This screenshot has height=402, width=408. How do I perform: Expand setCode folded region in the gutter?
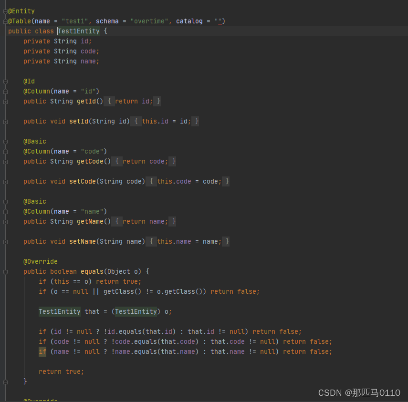pyautogui.click(x=5, y=181)
